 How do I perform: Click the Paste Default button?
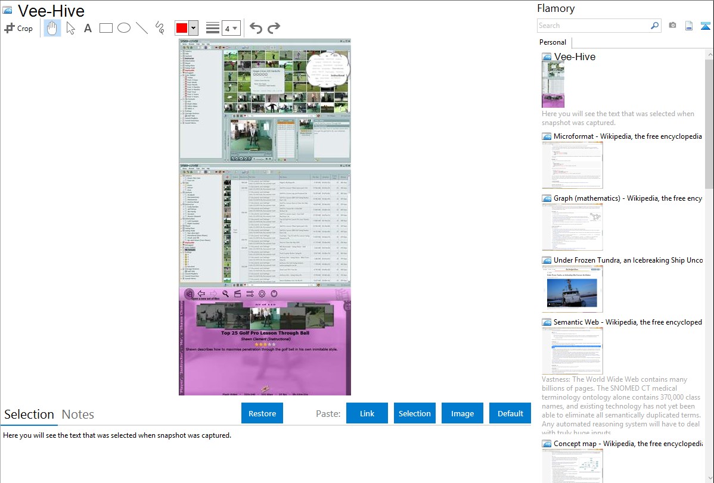tap(510, 413)
